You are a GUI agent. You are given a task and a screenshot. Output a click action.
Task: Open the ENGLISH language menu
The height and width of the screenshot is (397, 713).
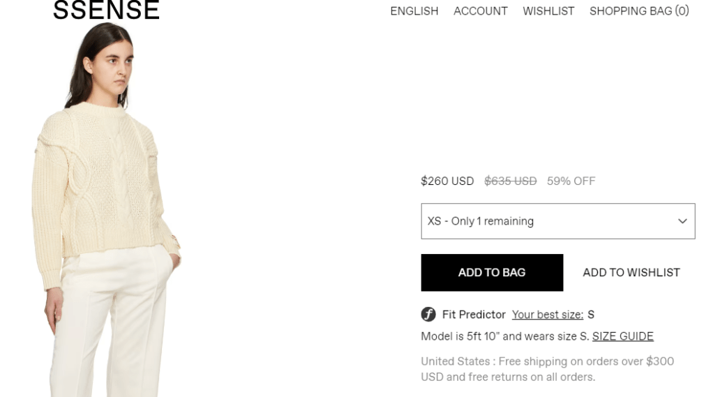click(x=414, y=11)
